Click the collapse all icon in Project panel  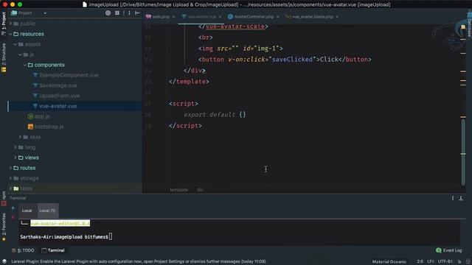coord(117,13)
